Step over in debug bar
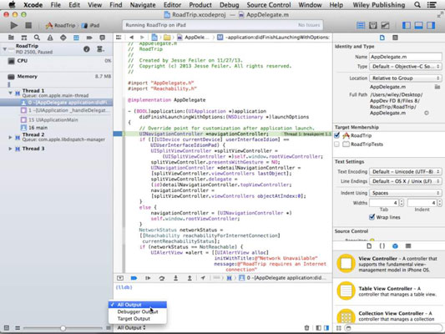Screen dimensions: 445x334 162,278
